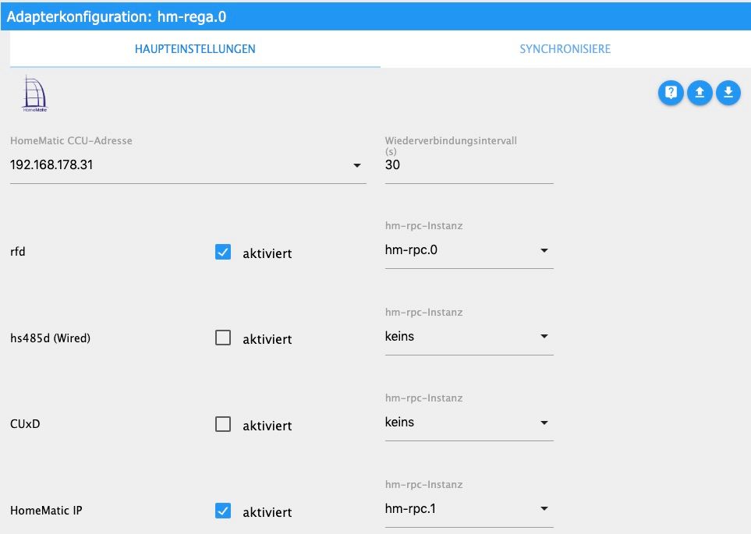Screen dimensions: 751x534
Task: Expand the CUxD hm-rpc-Instanz dropdown
Action: tap(469, 423)
